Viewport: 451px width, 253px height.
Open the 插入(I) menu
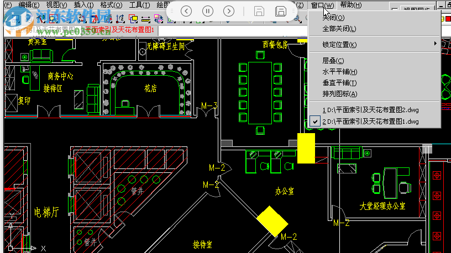point(83,5)
